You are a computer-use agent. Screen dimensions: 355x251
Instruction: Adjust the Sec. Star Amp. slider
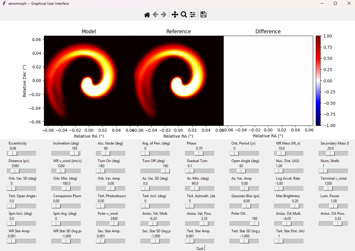(x=111, y=241)
